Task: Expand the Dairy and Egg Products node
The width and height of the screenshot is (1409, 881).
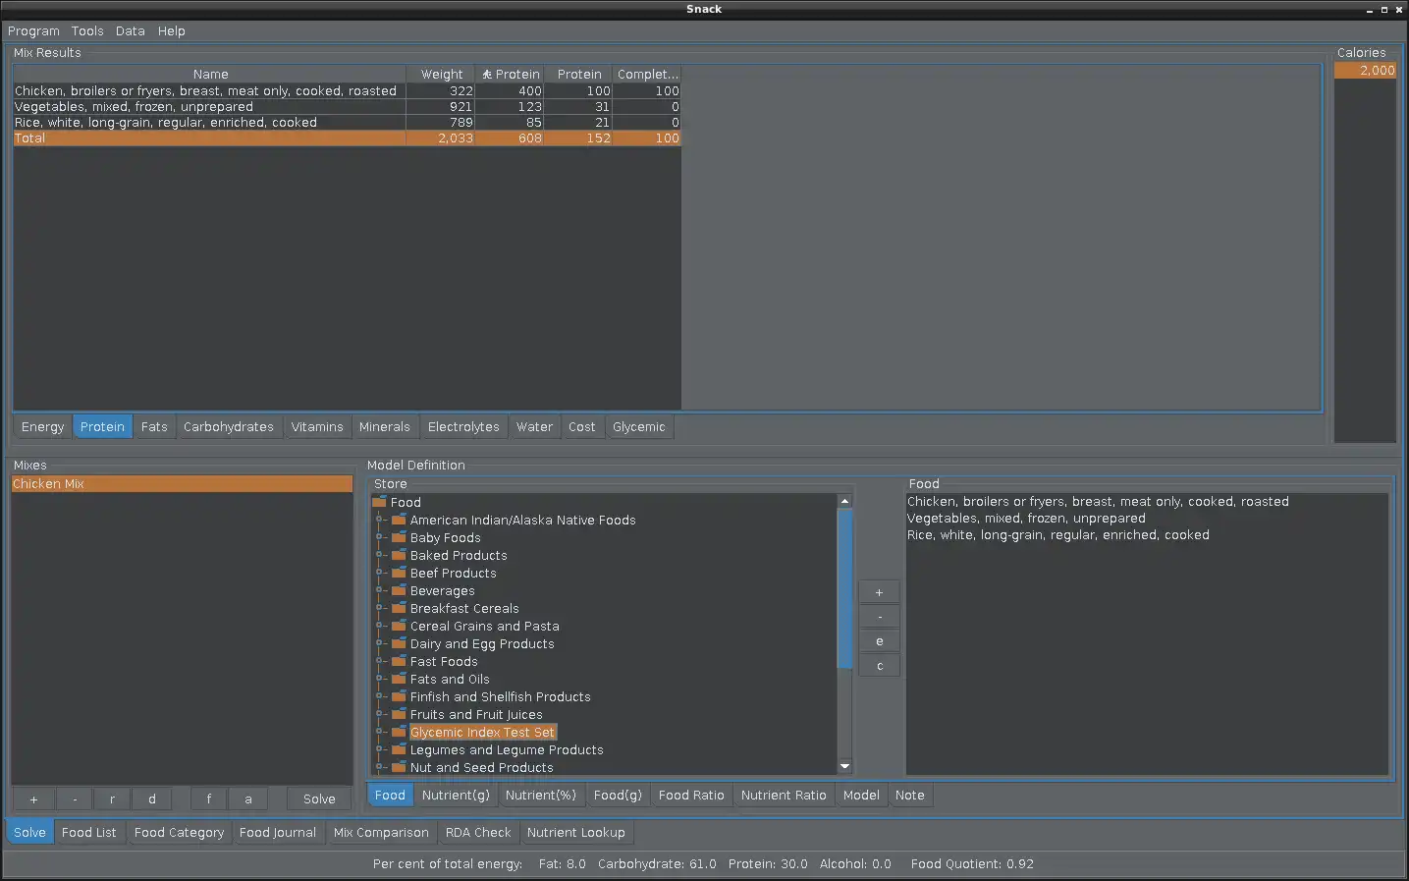Action: click(x=380, y=644)
